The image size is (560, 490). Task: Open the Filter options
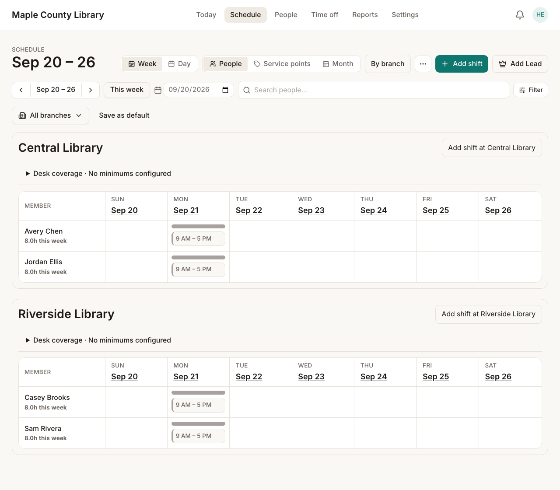coord(531,90)
